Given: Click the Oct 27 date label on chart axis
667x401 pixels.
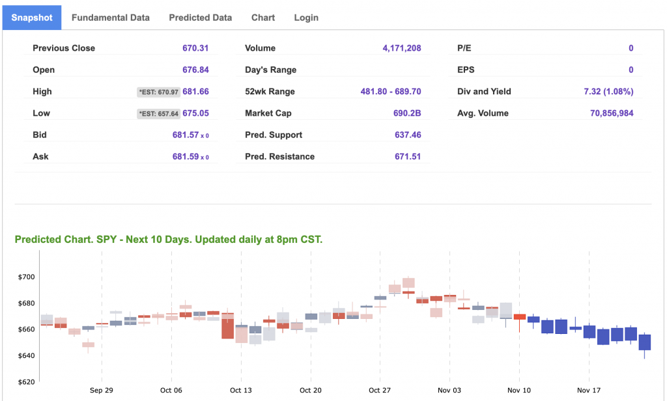Looking at the screenshot, I should coord(379,390).
